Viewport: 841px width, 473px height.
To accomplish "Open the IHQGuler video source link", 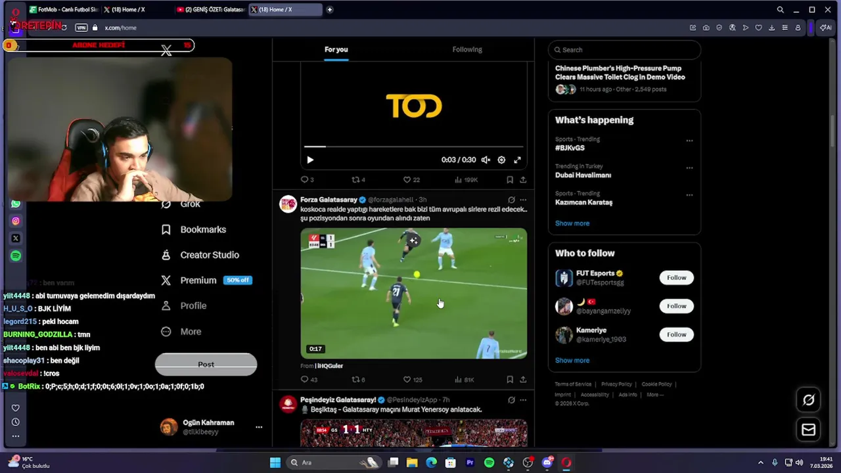I will coord(329,366).
